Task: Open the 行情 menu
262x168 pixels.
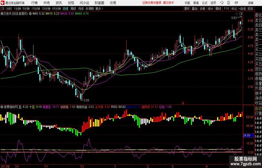Action: tap(34, 3)
